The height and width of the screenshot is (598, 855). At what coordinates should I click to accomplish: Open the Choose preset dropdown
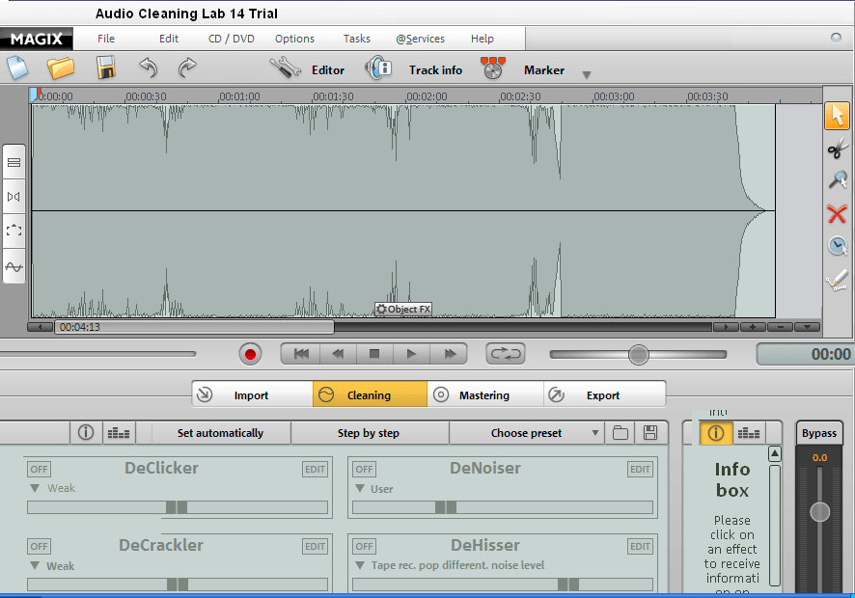coord(528,432)
